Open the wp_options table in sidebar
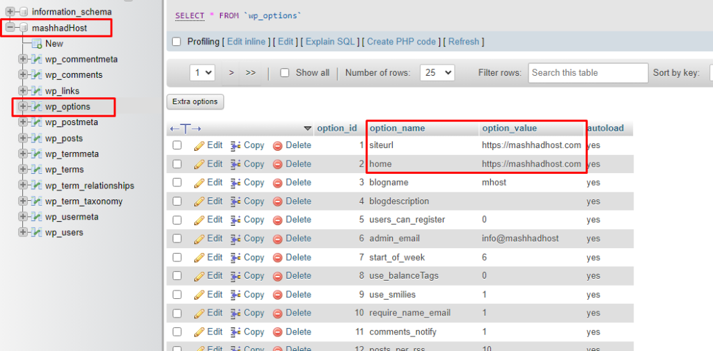This screenshot has width=713, height=351. [68, 107]
